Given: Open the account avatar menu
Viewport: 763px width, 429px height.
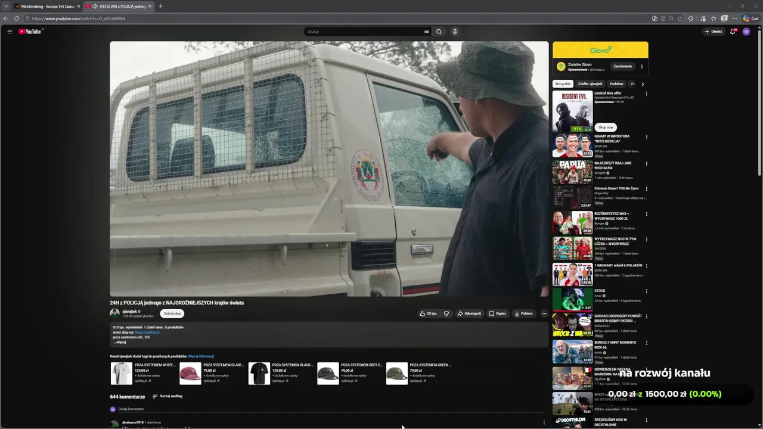Looking at the screenshot, I should 746,32.
